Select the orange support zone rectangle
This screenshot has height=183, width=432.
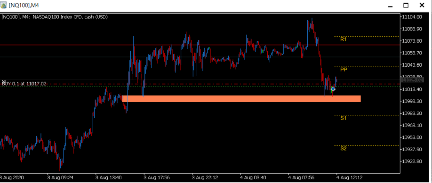point(241,99)
